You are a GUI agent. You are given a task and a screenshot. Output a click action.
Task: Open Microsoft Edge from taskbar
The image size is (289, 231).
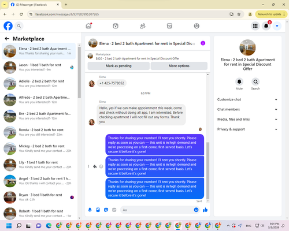(x=49, y=225)
